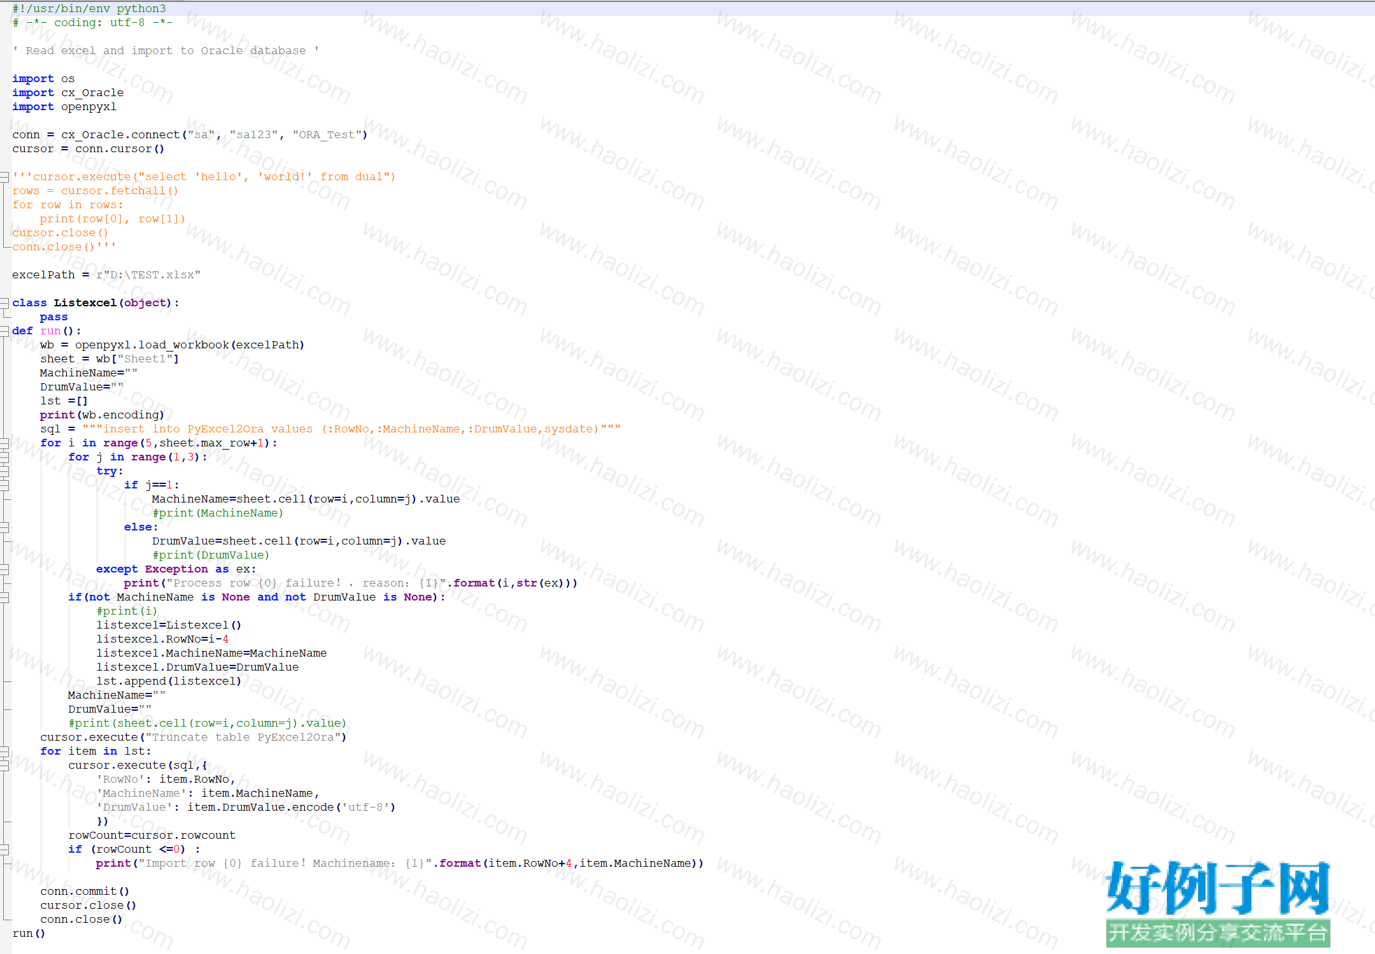Fold the 'for i in range' loop
Image resolution: width=1375 pixels, height=954 pixels.
(4, 443)
